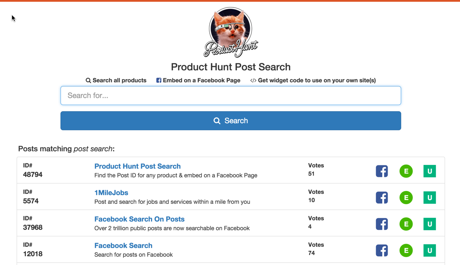The image size is (460, 265).
Task: Click the Facebook icon for Facebook Search row
Action: [382, 251]
